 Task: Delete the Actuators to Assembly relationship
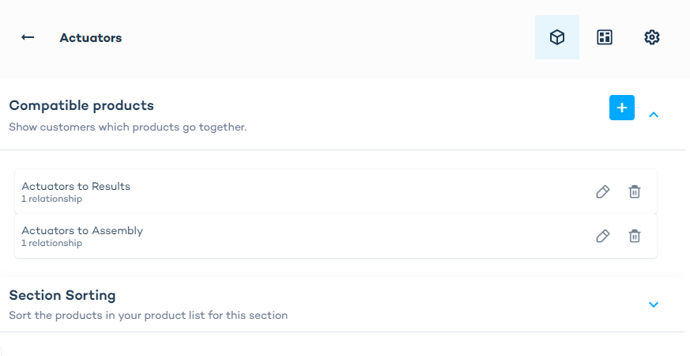pos(635,236)
